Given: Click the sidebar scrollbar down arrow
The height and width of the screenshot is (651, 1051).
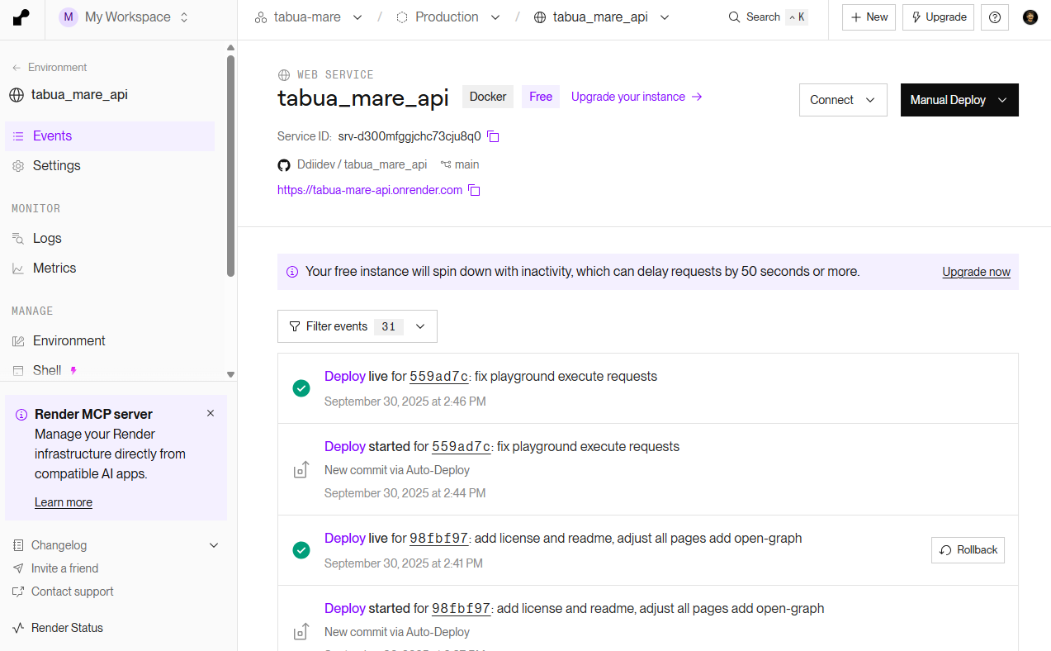Looking at the screenshot, I should (230, 374).
